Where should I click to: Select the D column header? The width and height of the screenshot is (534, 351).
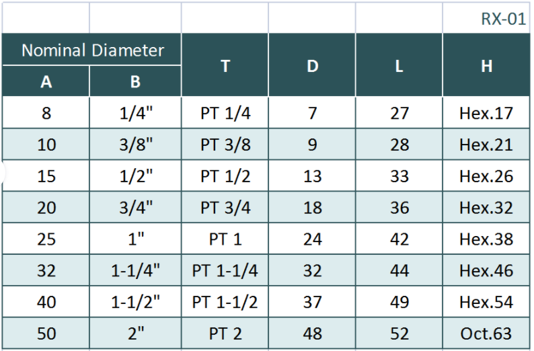pyautogui.click(x=312, y=66)
